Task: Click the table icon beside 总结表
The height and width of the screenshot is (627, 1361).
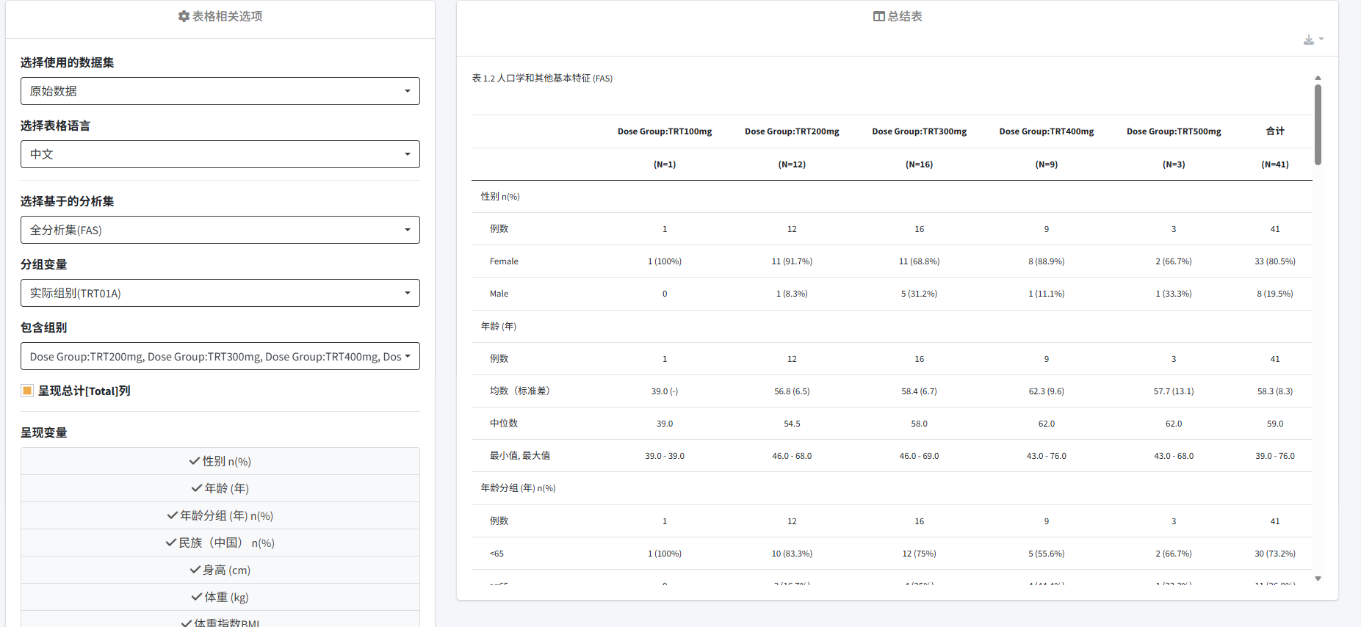Action: click(x=878, y=16)
